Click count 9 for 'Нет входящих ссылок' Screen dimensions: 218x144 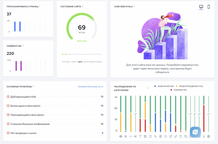102,133
